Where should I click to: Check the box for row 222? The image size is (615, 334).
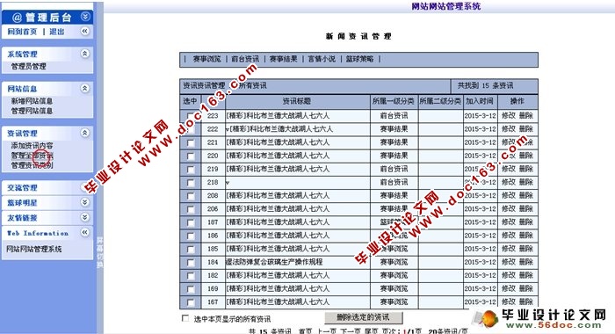tap(191, 129)
